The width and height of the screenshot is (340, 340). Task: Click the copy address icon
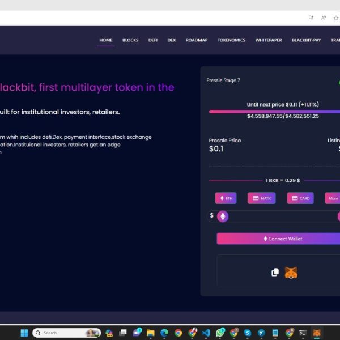(x=275, y=273)
